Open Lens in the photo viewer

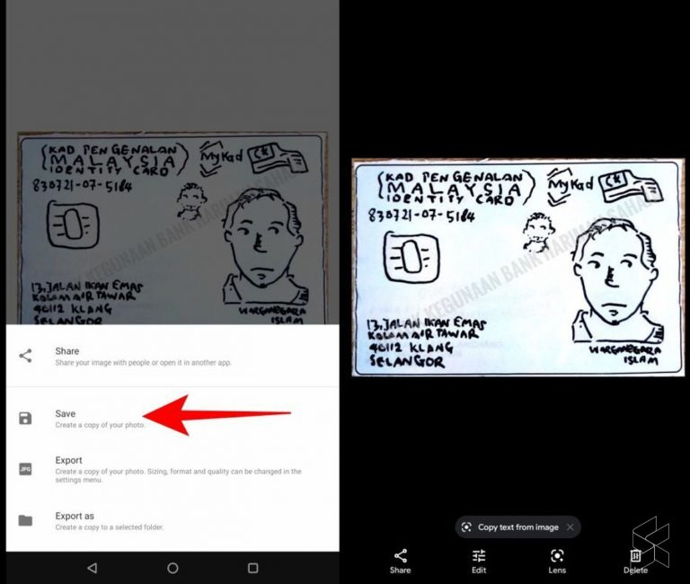click(557, 562)
